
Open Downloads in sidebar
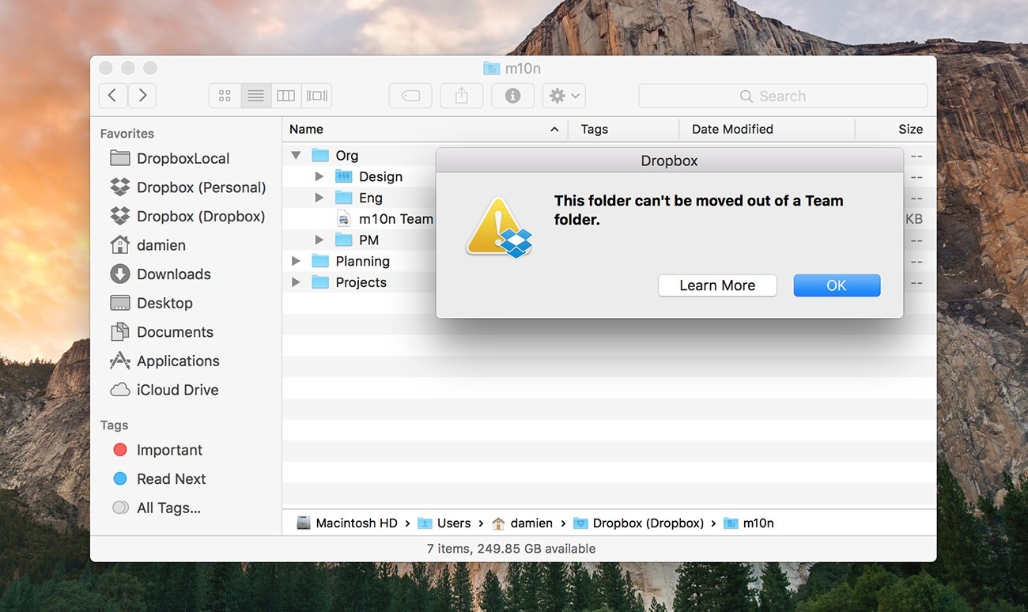point(161,274)
